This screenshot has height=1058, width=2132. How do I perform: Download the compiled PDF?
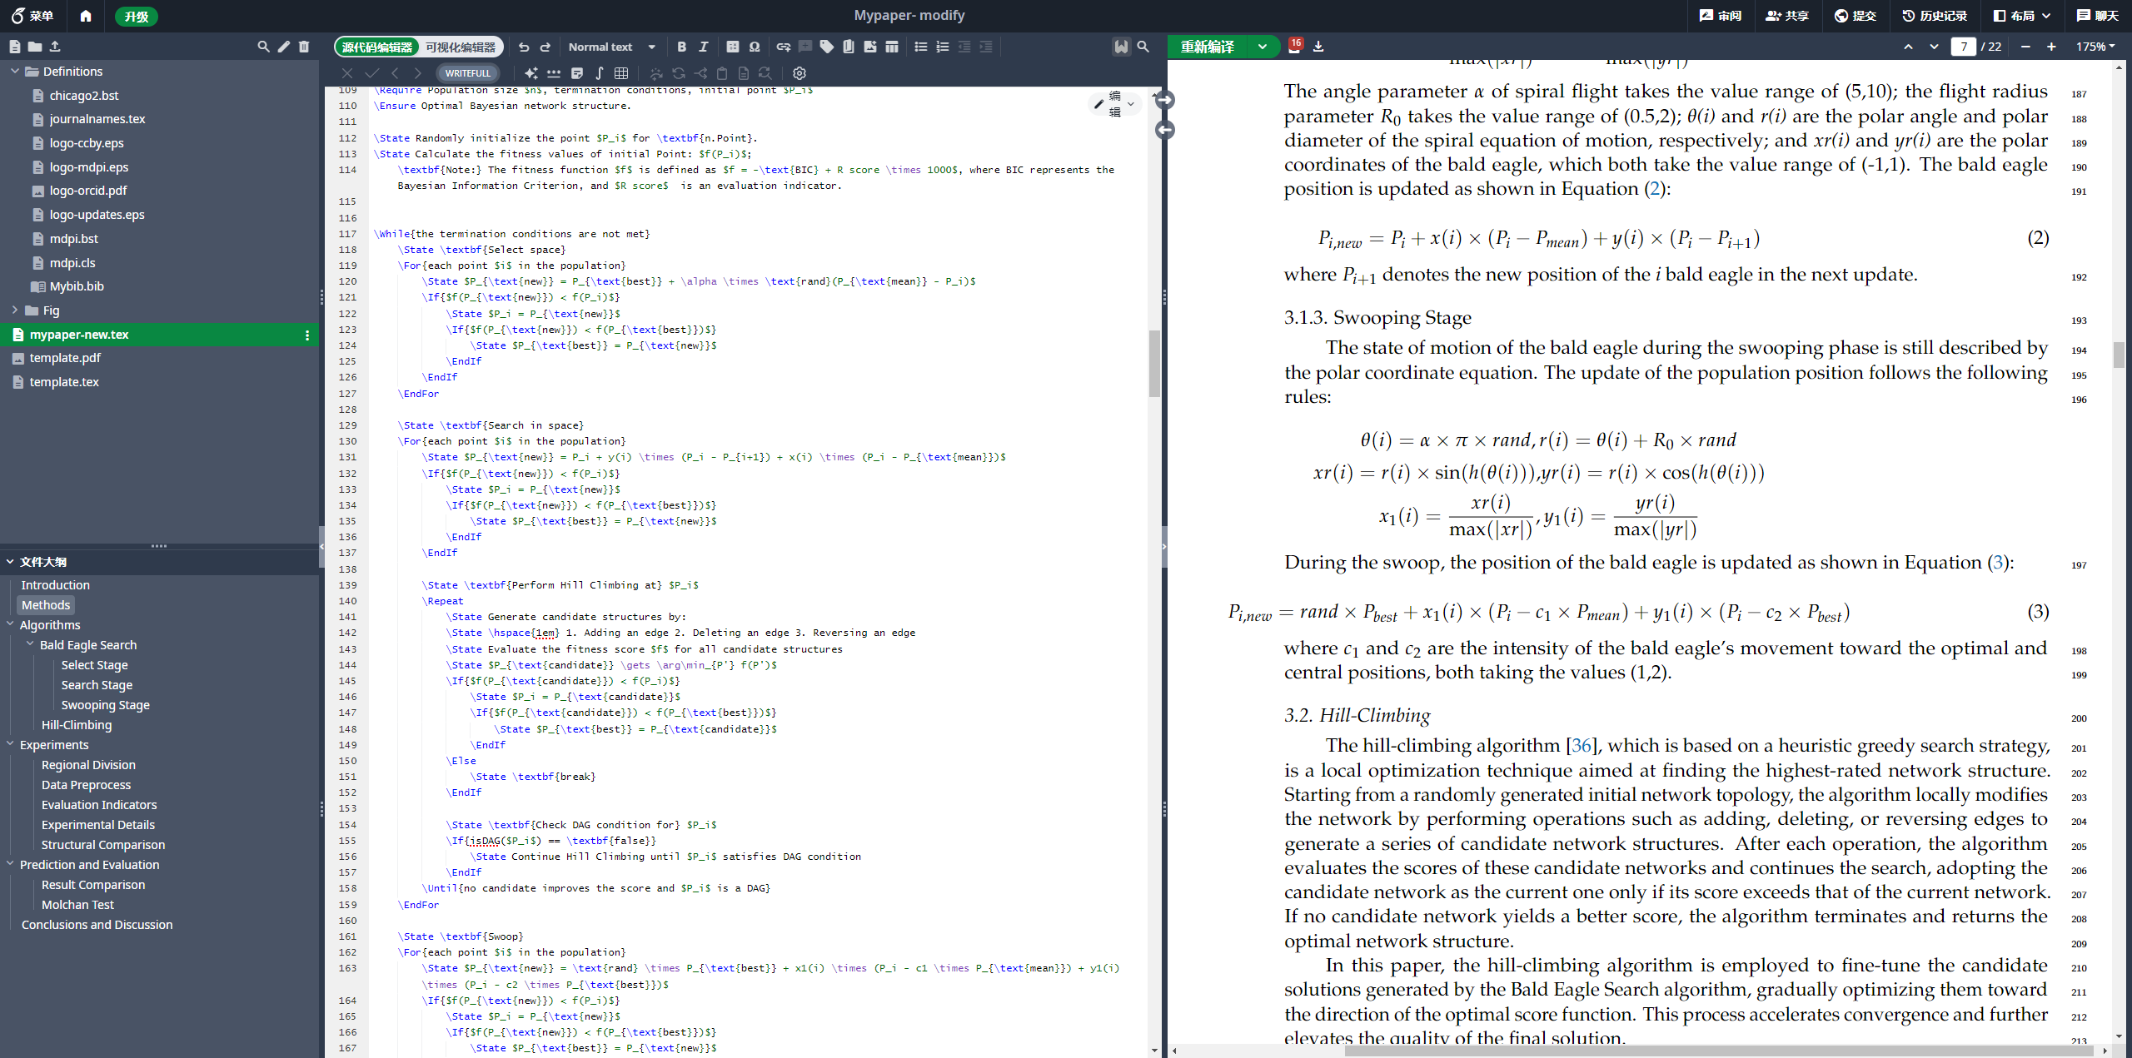(x=1318, y=47)
